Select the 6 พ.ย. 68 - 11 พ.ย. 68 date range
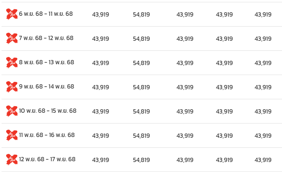The width and height of the screenshot is (282, 172). [46, 14]
